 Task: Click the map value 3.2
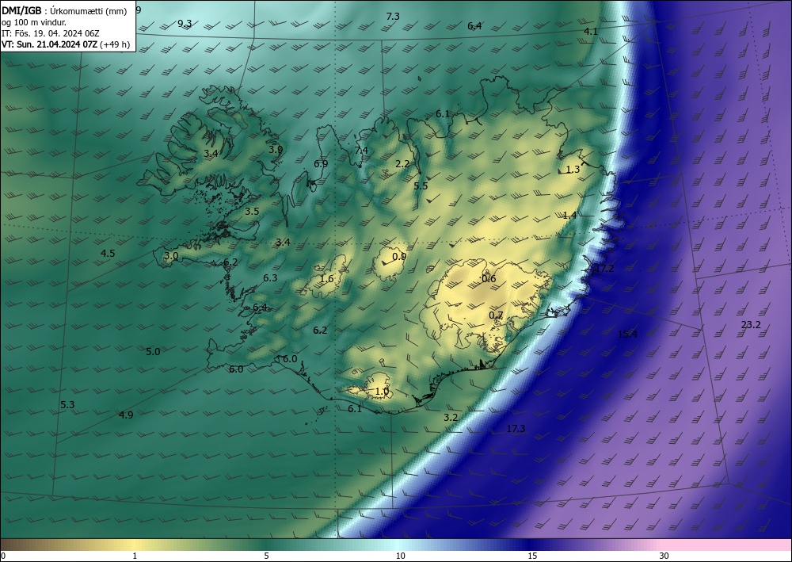[x=451, y=418]
